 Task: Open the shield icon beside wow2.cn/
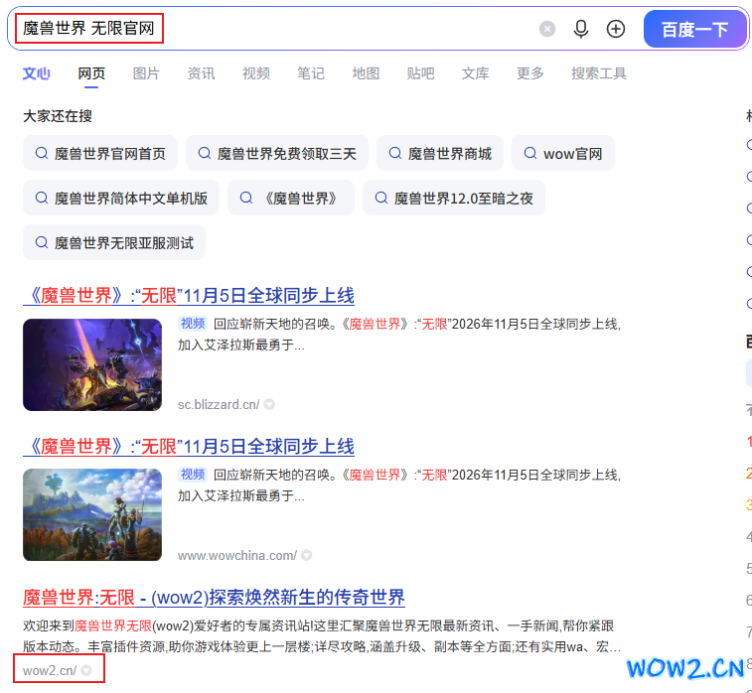(86, 670)
